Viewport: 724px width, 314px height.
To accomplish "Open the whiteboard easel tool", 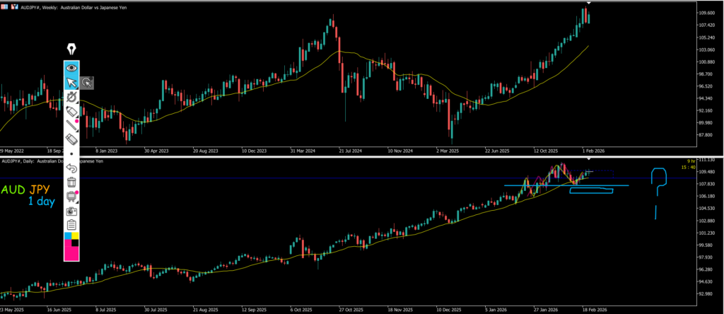I will pos(71,197).
